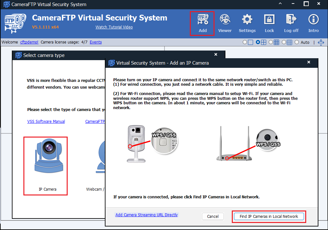This screenshot has width=328, height=230.
Task: Open the Intro info icon
Action: coord(313,23)
